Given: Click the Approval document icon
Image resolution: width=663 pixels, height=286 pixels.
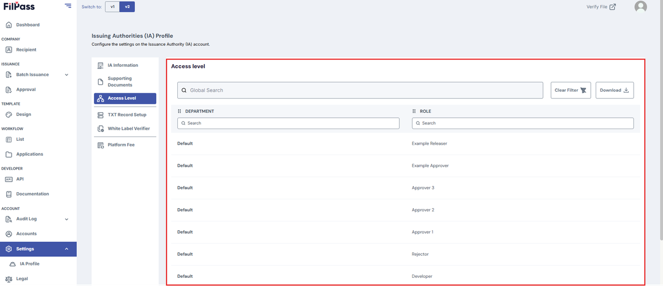Looking at the screenshot, I should 9,89.
